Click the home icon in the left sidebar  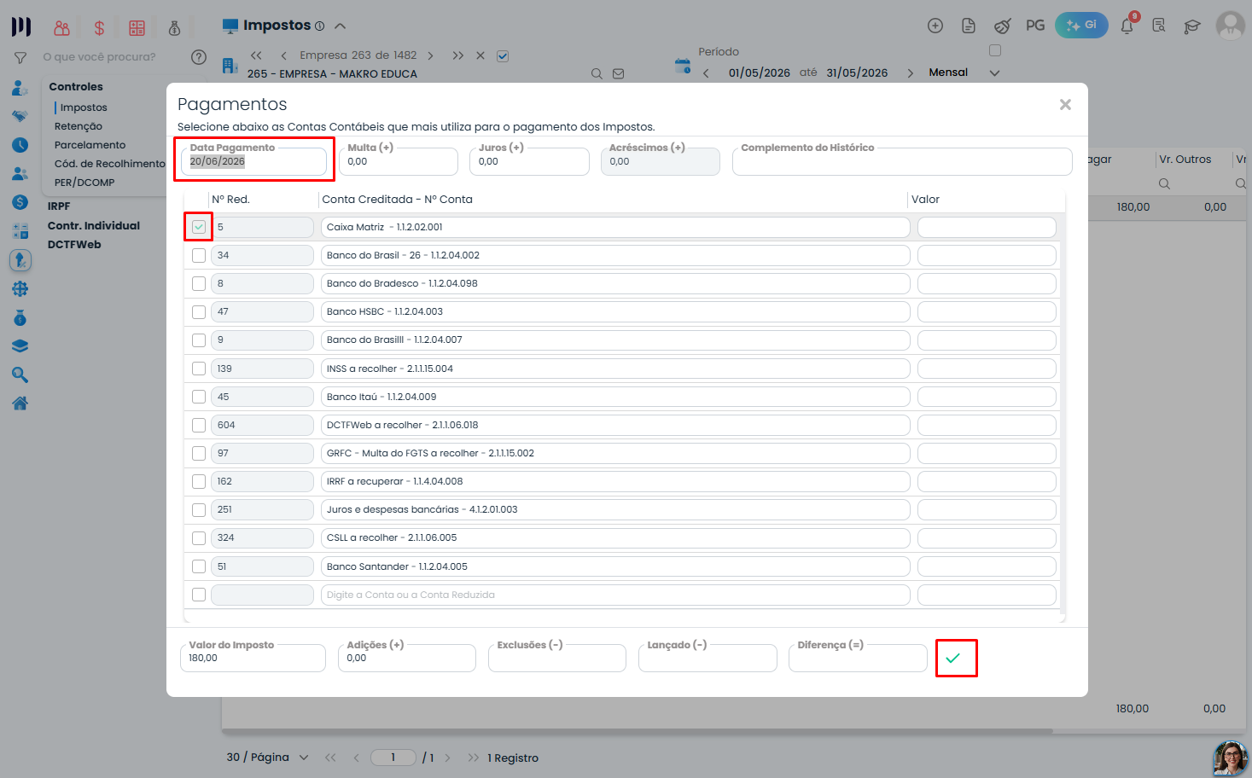tap(20, 404)
